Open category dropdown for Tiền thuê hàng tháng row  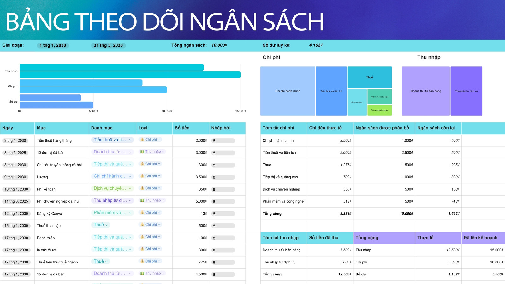pyautogui.click(x=130, y=140)
